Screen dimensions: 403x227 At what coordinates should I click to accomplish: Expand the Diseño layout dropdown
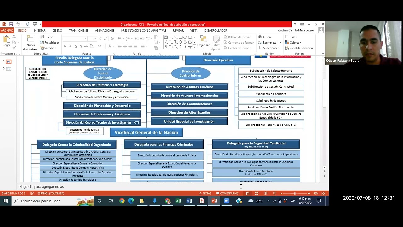(x=48, y=37)
